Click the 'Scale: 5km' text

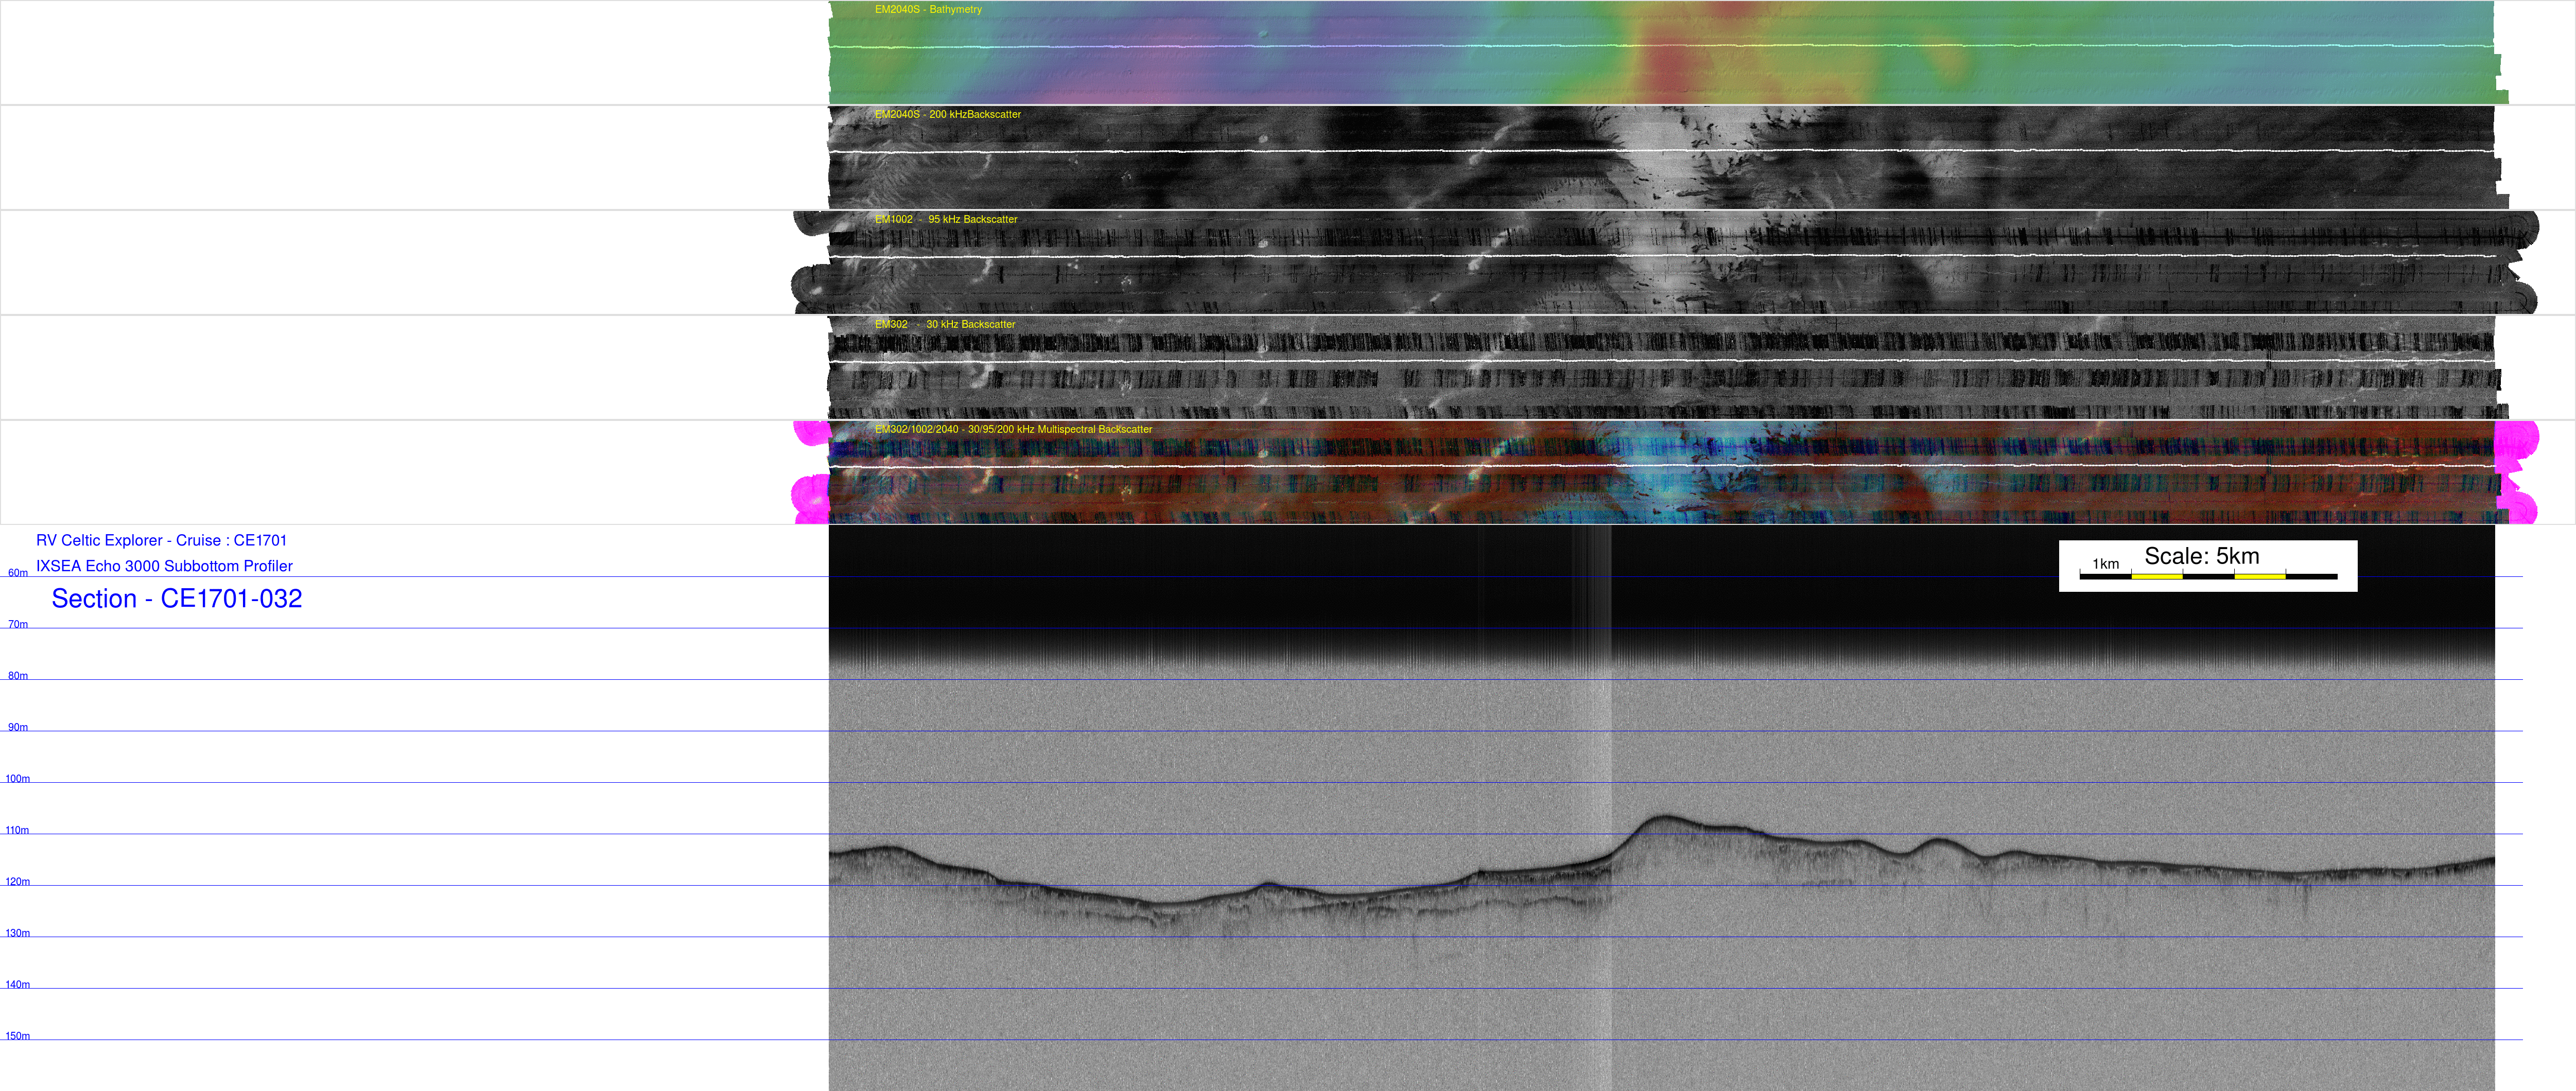click(x=2201, y=556)
